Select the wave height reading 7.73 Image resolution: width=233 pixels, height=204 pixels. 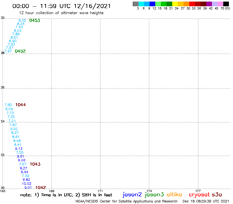pos(10,113)
